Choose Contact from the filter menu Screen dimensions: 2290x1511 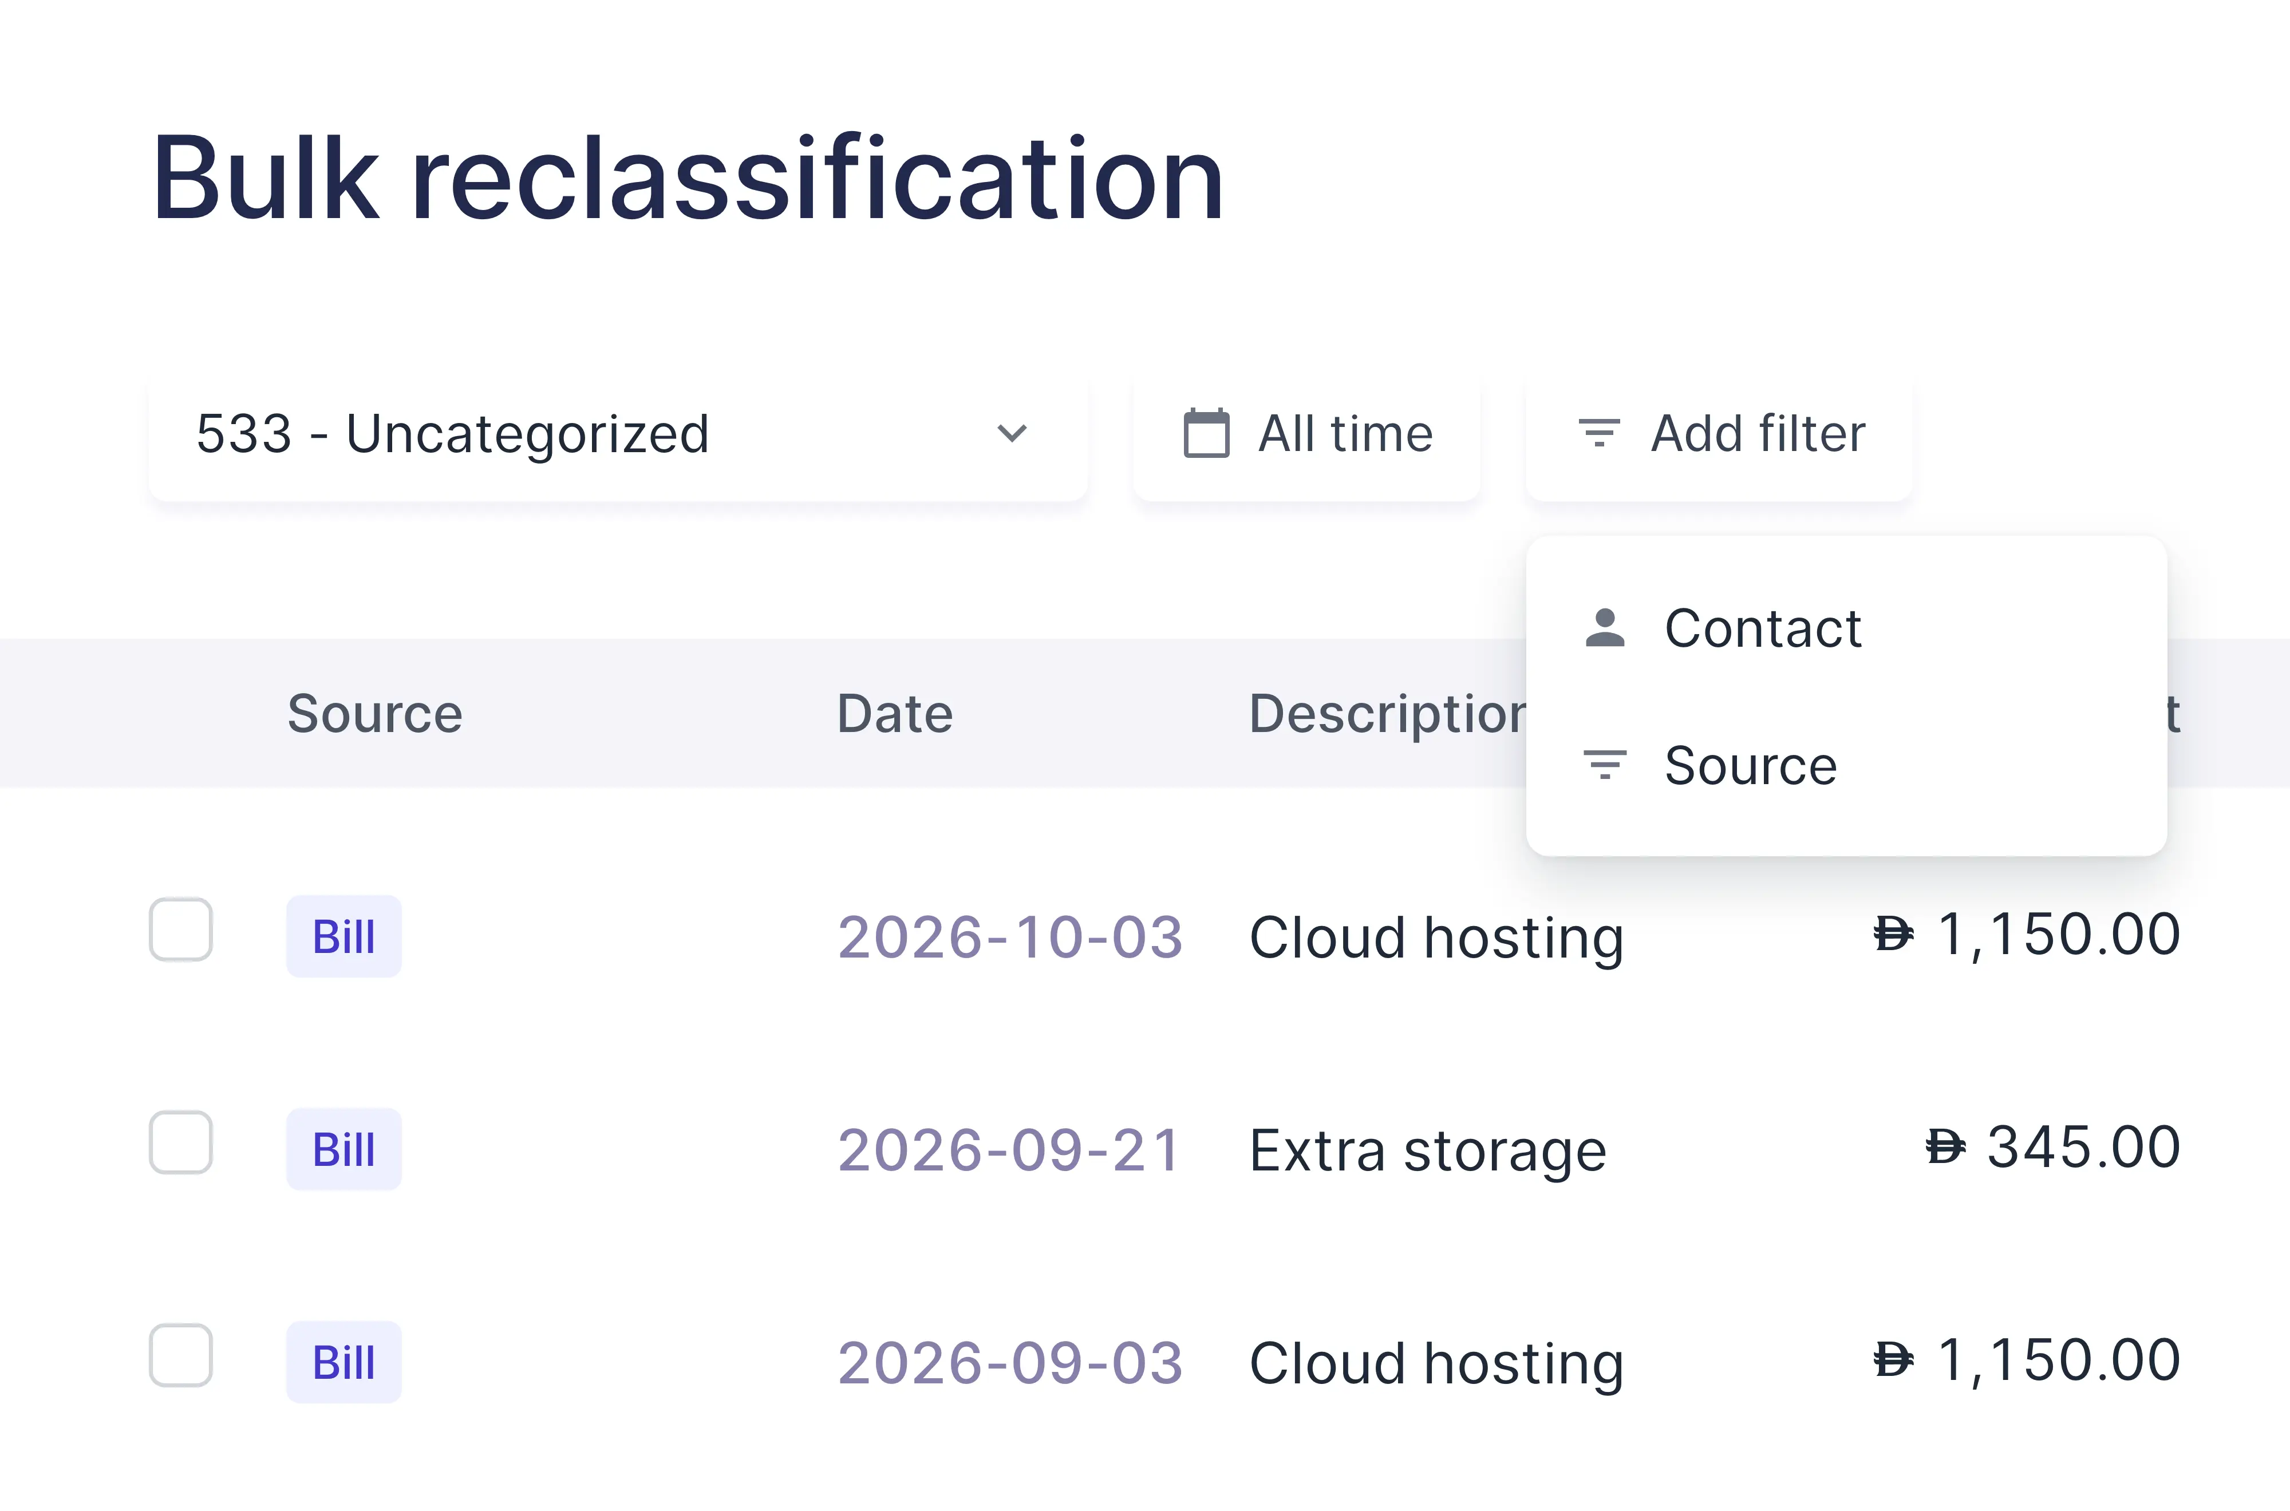click(x=1847, y=628)
